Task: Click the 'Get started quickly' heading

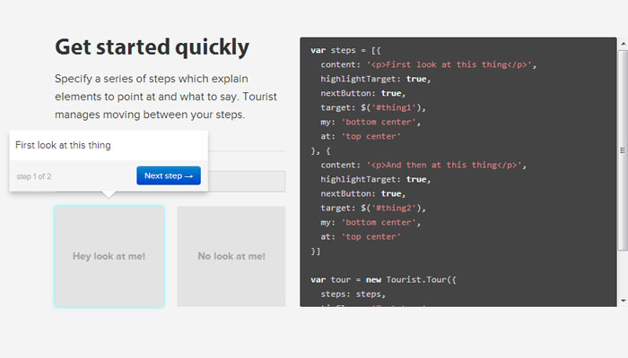Action: 152,47
